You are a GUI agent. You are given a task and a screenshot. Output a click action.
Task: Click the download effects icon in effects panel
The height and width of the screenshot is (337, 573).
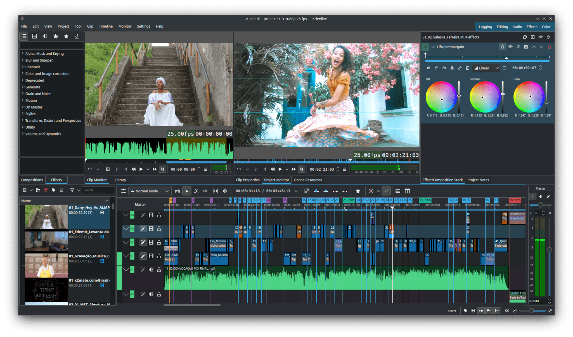[77, 36]
